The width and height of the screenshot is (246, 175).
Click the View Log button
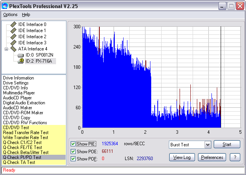coord(182,157)
